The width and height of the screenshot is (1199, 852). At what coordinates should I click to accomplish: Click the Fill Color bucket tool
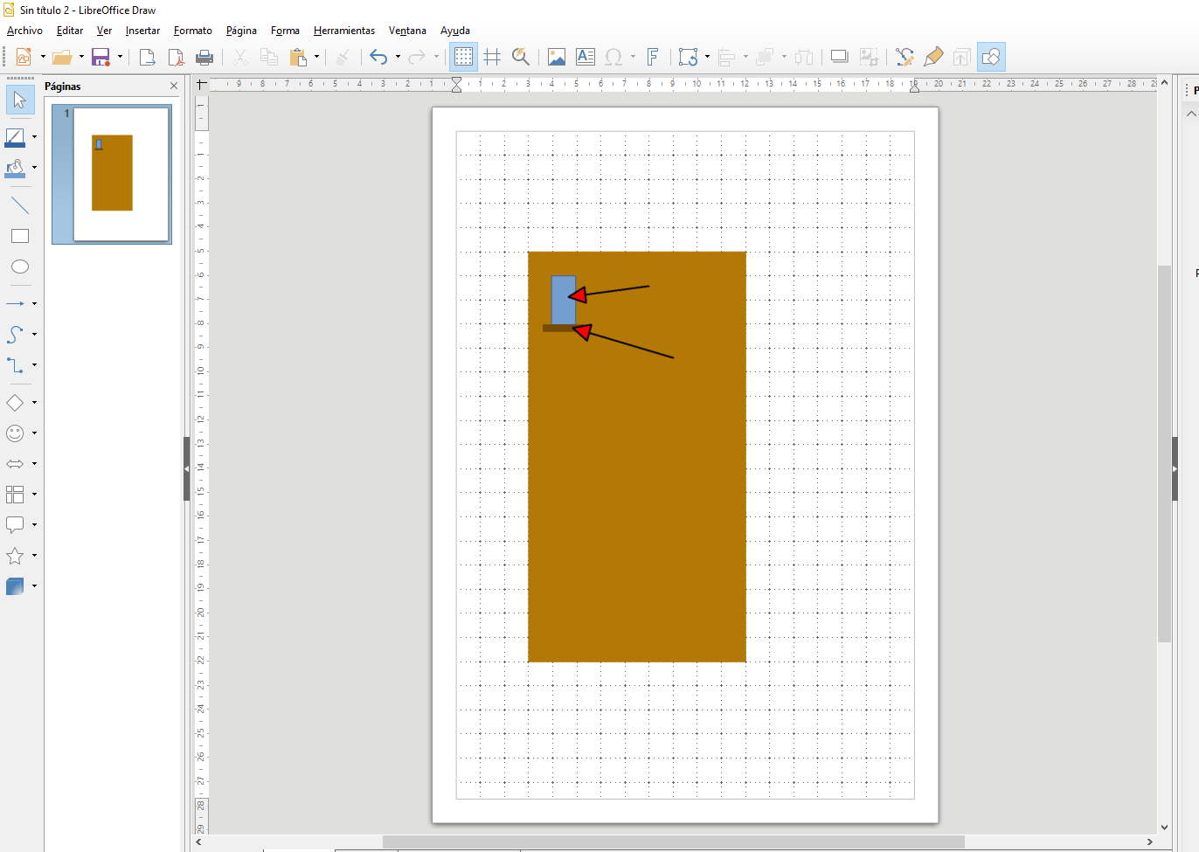(15, 168)
